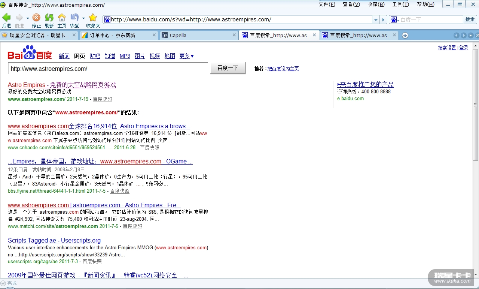Open the 收藏夹 favorites star
The width and height of the screenshot is (479, 289).
(93, 18)
